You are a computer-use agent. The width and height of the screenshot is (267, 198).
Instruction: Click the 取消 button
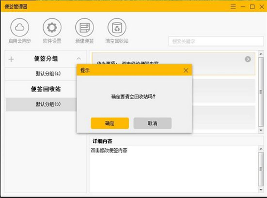[x=153, y=123]
